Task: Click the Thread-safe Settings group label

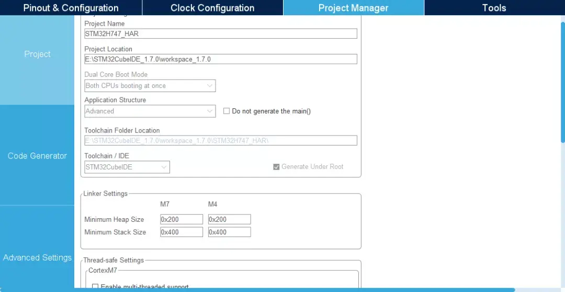Action: tap(114, 260)
